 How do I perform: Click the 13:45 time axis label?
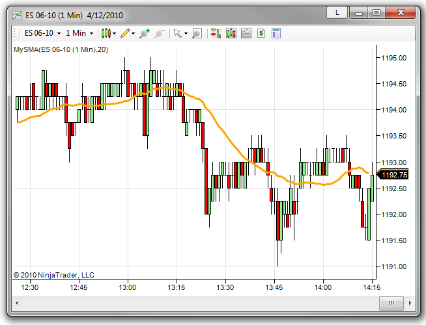(274, 287)
